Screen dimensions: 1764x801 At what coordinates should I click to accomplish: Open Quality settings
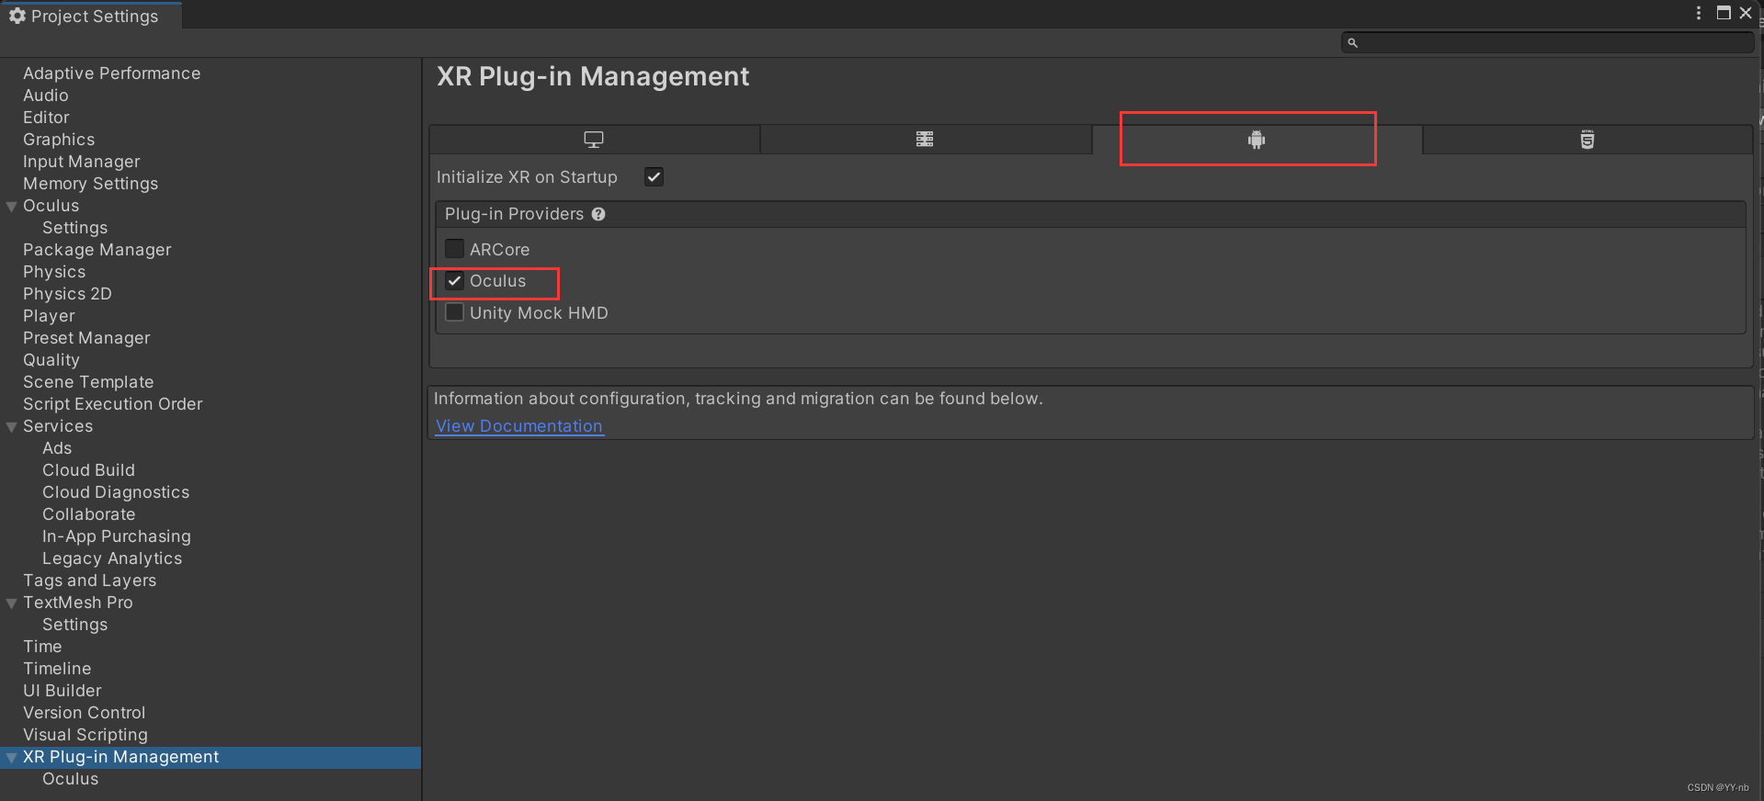(51, 360)
